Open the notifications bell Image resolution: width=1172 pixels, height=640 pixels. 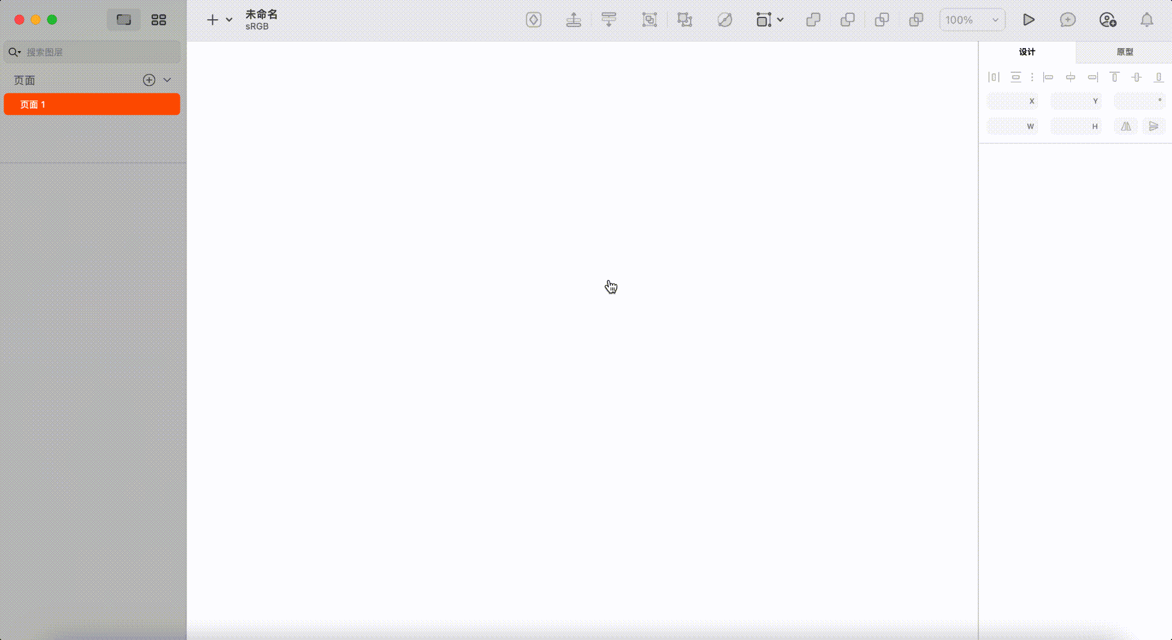coord(1147,20)
